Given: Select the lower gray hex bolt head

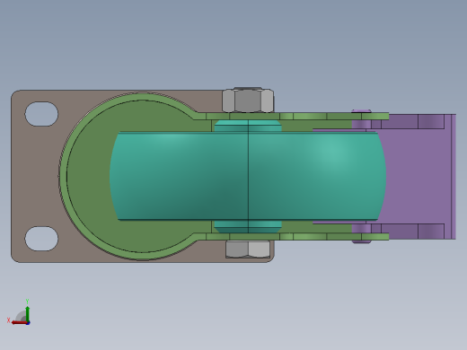Looking at the screenshot, I should point(248,249).
